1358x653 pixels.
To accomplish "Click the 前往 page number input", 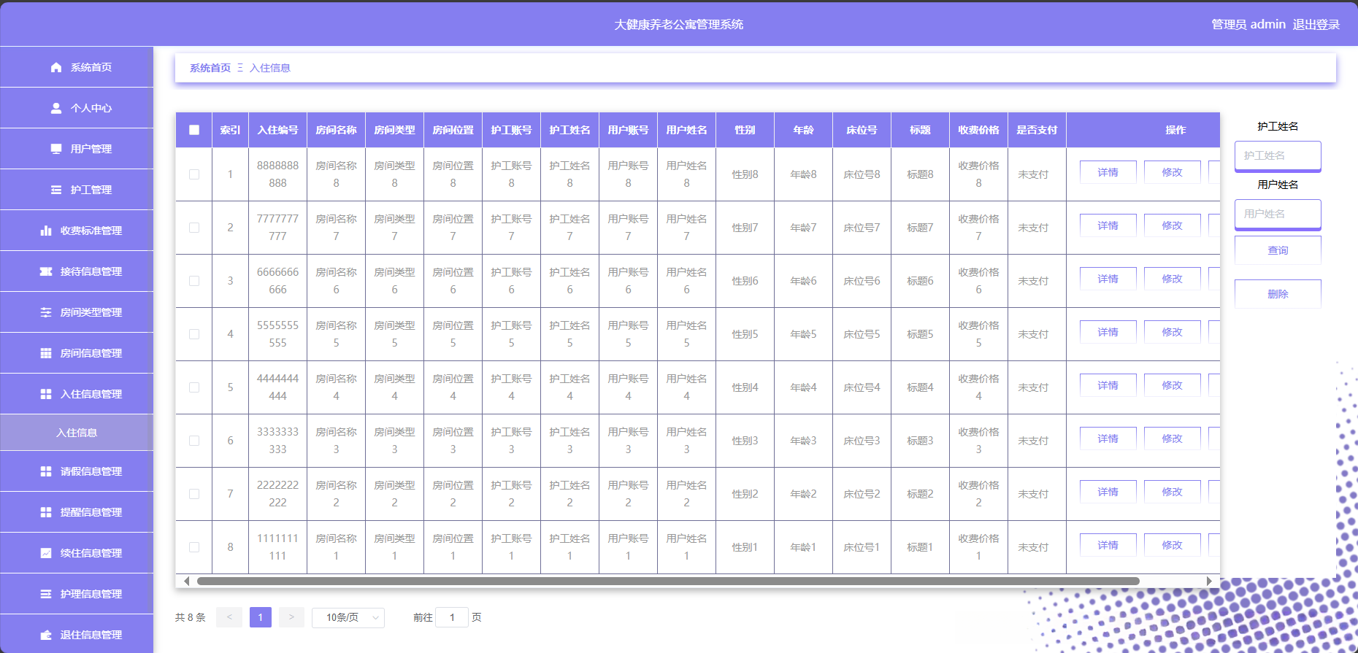I will click(452, 617).
